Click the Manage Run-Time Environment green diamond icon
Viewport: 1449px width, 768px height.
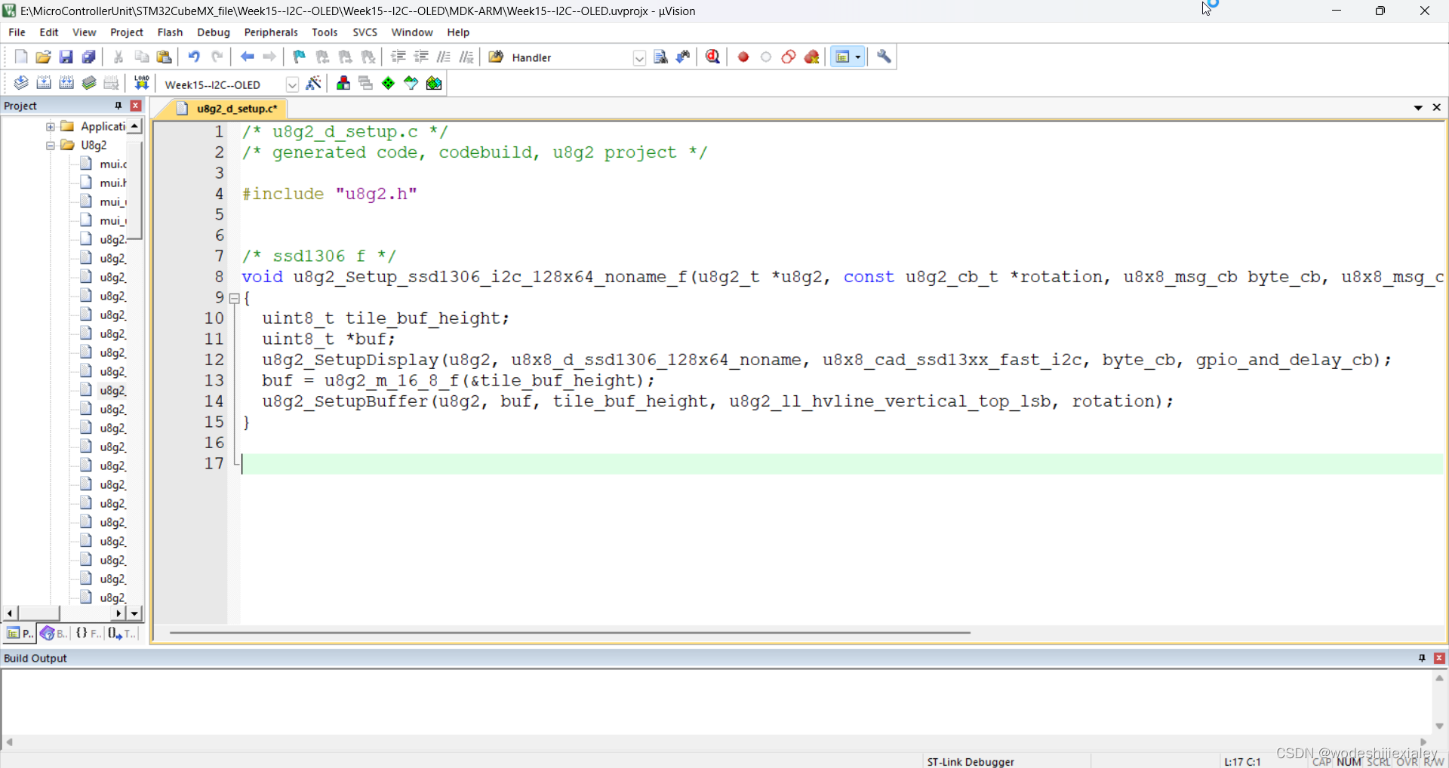click(x=389, y=84)
